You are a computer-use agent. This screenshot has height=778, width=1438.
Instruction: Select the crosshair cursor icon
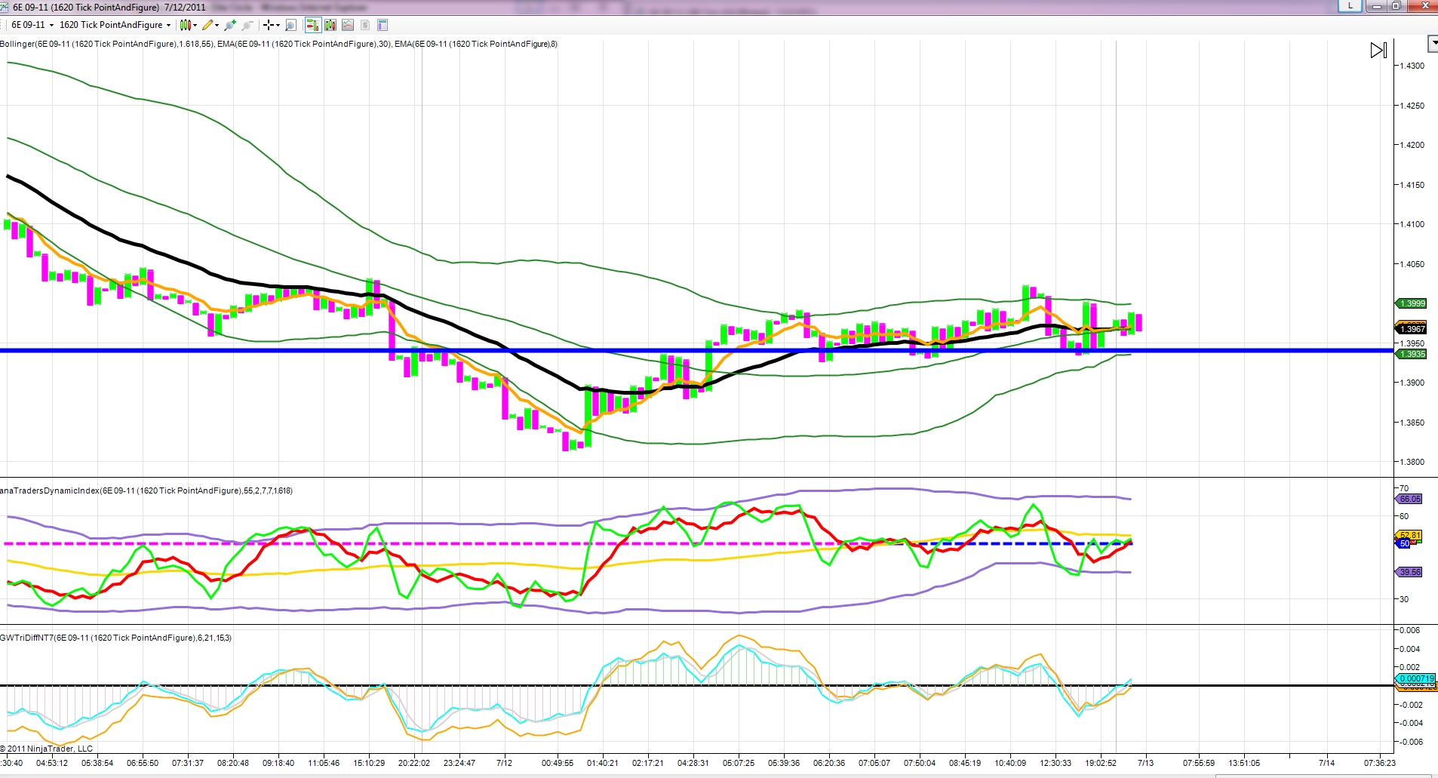(x=268, y=25)
